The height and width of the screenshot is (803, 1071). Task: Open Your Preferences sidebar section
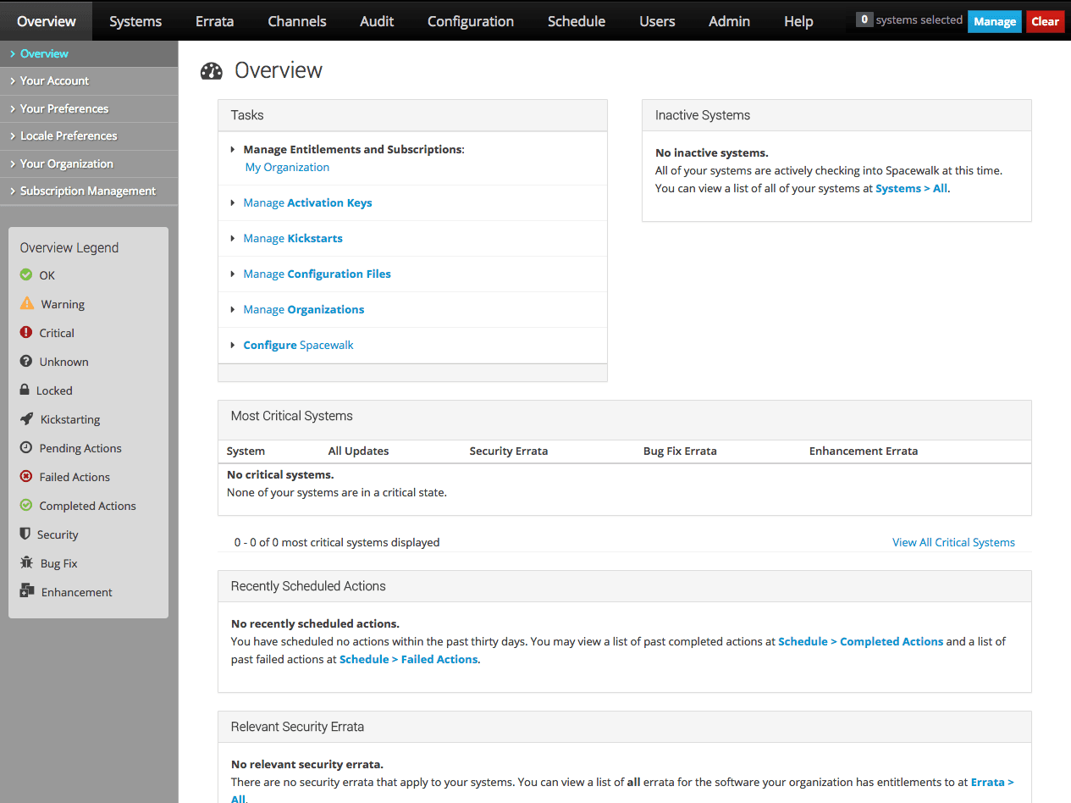89,108
